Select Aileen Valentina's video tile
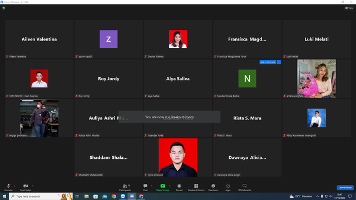Viewport: 356px width, 200px height. click(x=39, y=39)
